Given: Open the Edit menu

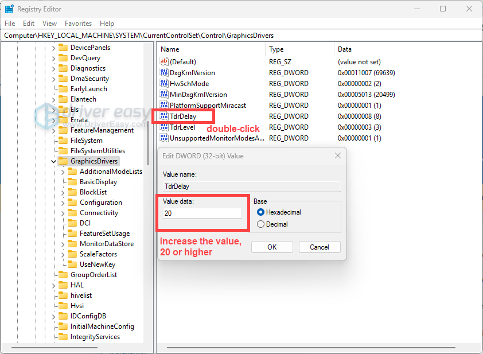Looking at the screenshot, I should point(29,24).
